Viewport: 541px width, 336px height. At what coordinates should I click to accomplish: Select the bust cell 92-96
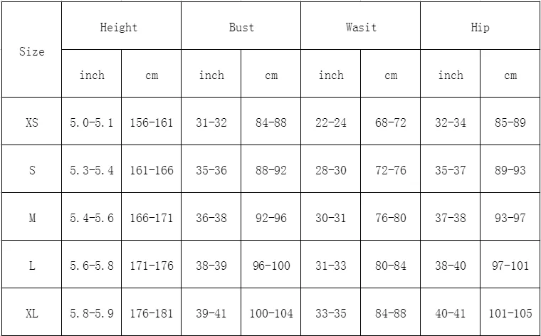tap(270, 216)
